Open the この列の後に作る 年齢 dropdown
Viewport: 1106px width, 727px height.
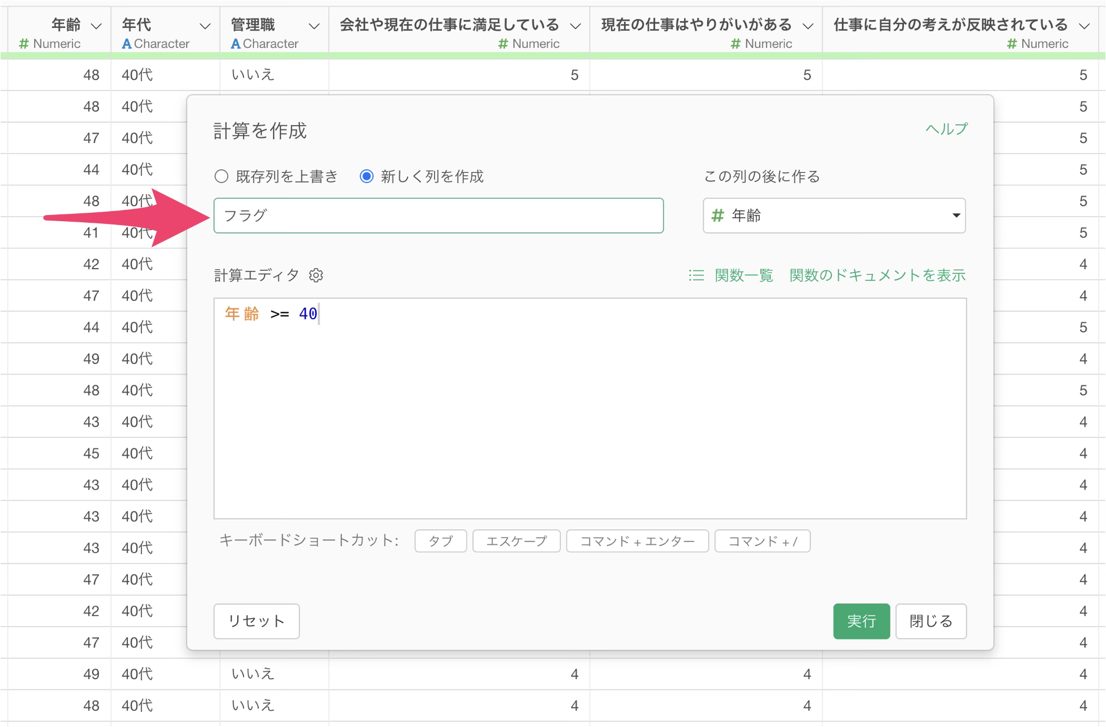coord(834,216)
